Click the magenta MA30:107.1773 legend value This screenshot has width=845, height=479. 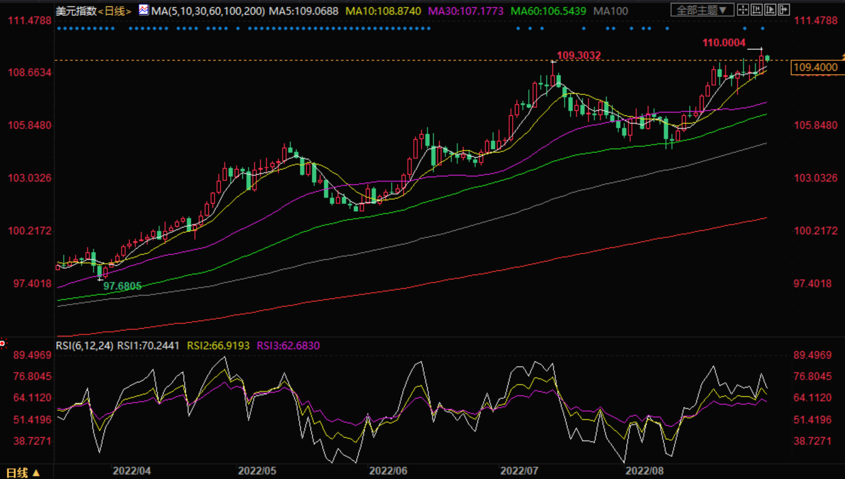(x=465, y=11)
